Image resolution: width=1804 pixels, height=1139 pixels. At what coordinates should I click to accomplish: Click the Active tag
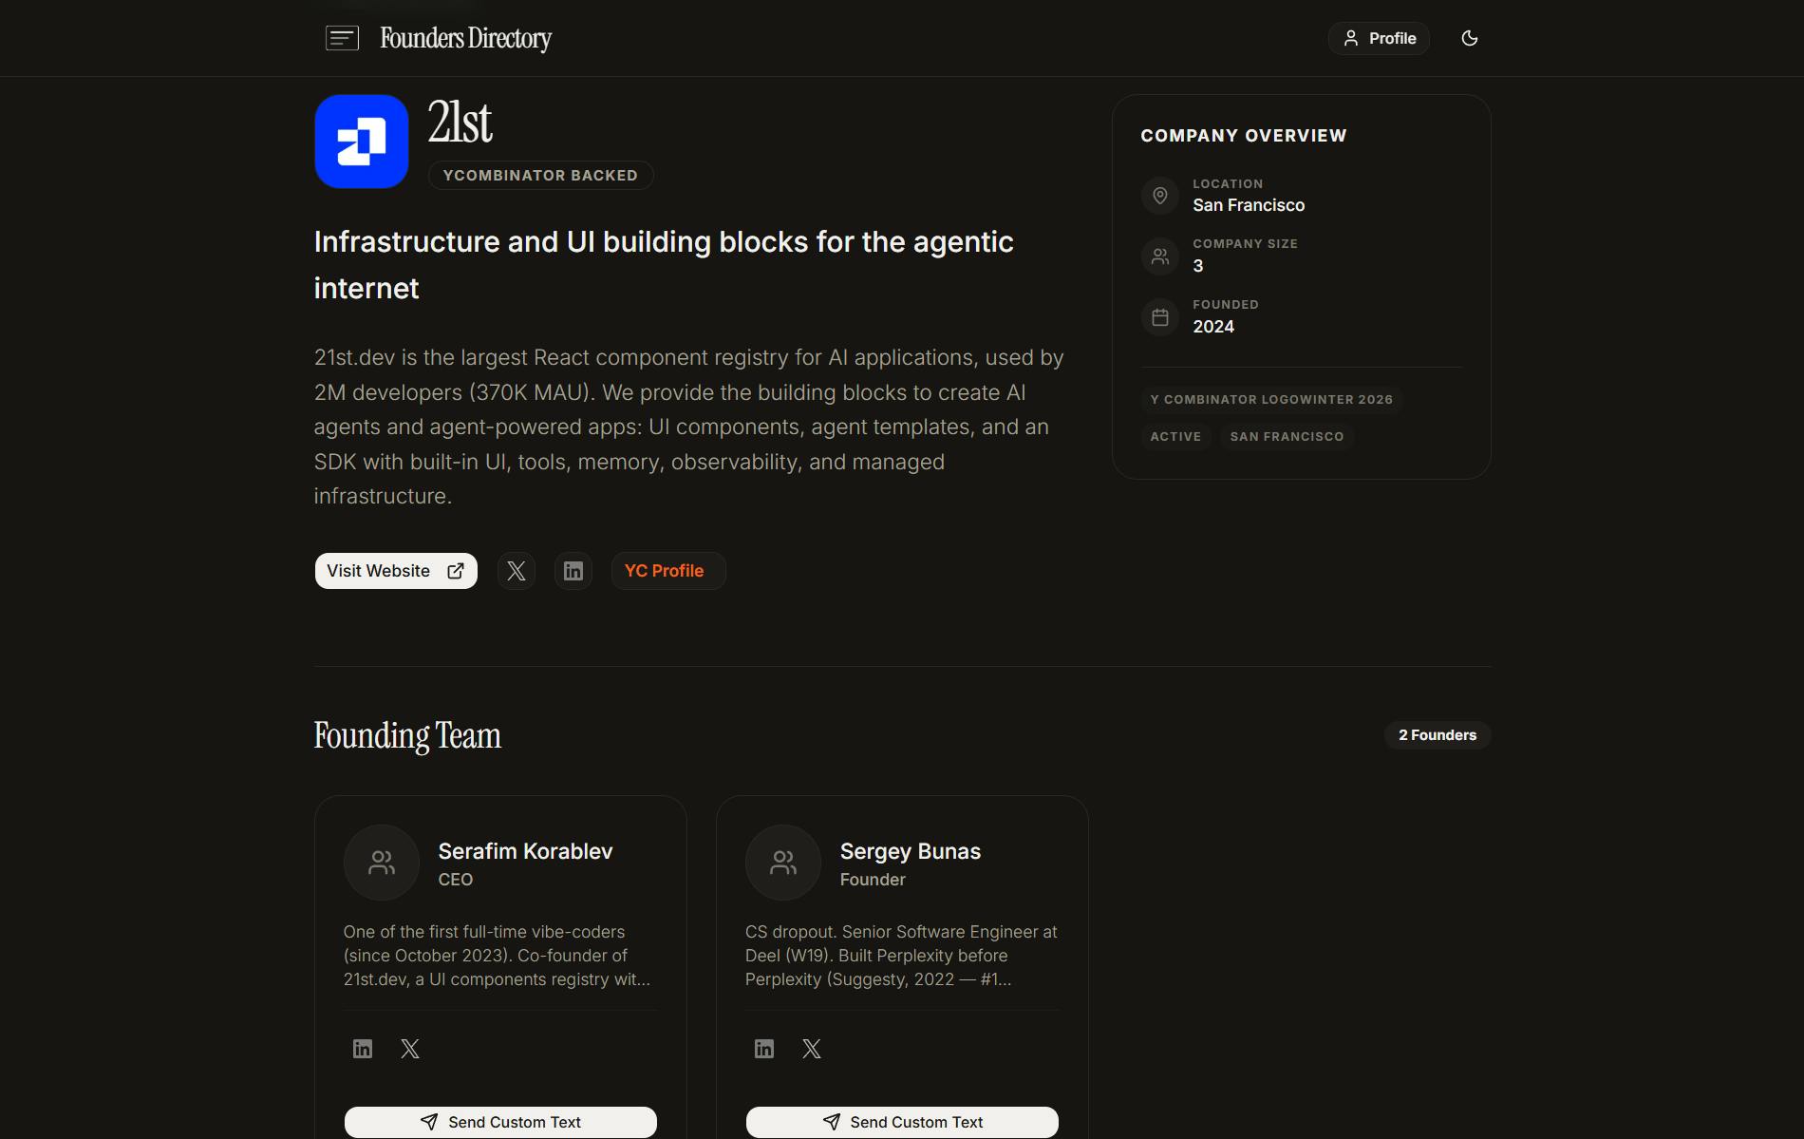pos(1175,437)
